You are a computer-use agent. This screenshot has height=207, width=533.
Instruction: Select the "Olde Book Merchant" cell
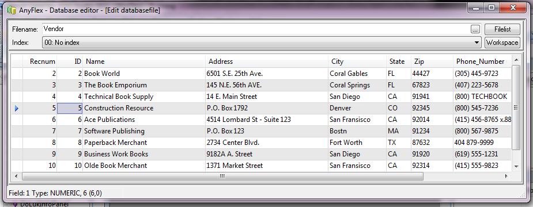pyautogui.click(x=144, y=166)
